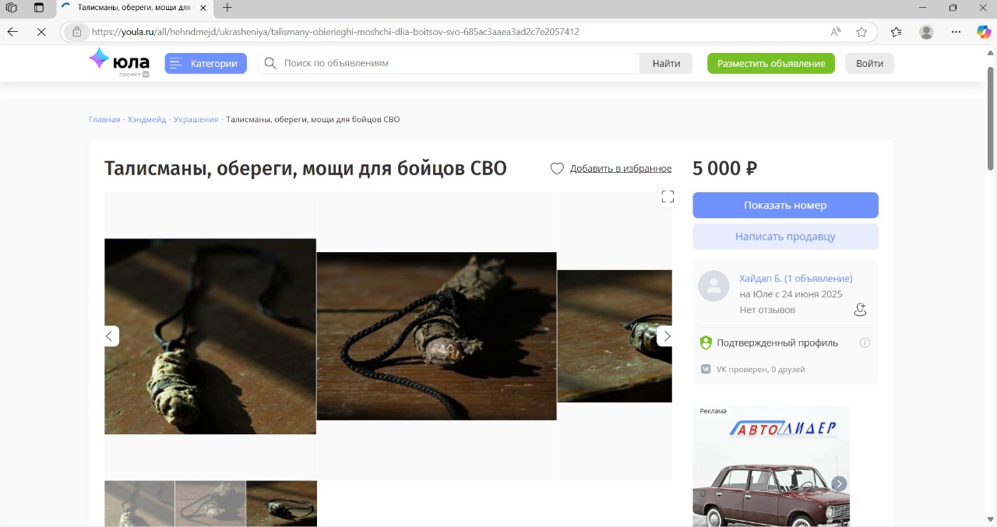
Task: Click the heart favorite icon
Action: click(x=557, y=169)
